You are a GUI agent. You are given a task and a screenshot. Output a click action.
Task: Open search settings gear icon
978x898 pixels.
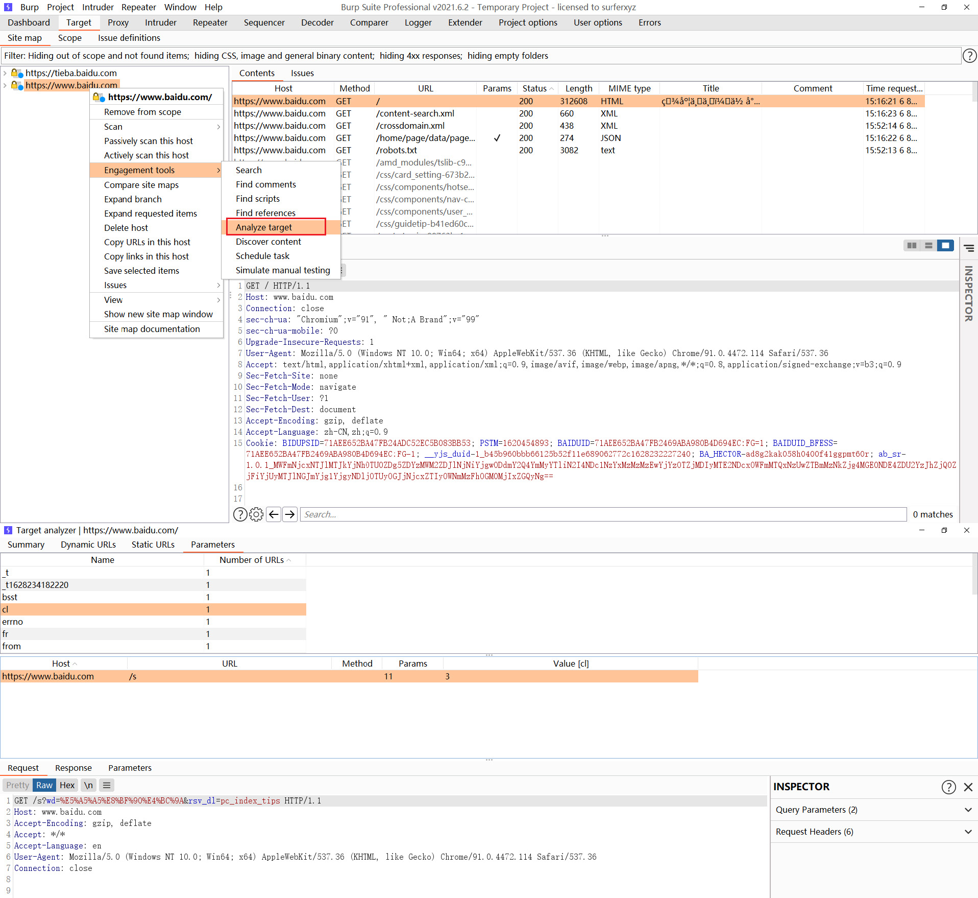click(x=256, y=514)
